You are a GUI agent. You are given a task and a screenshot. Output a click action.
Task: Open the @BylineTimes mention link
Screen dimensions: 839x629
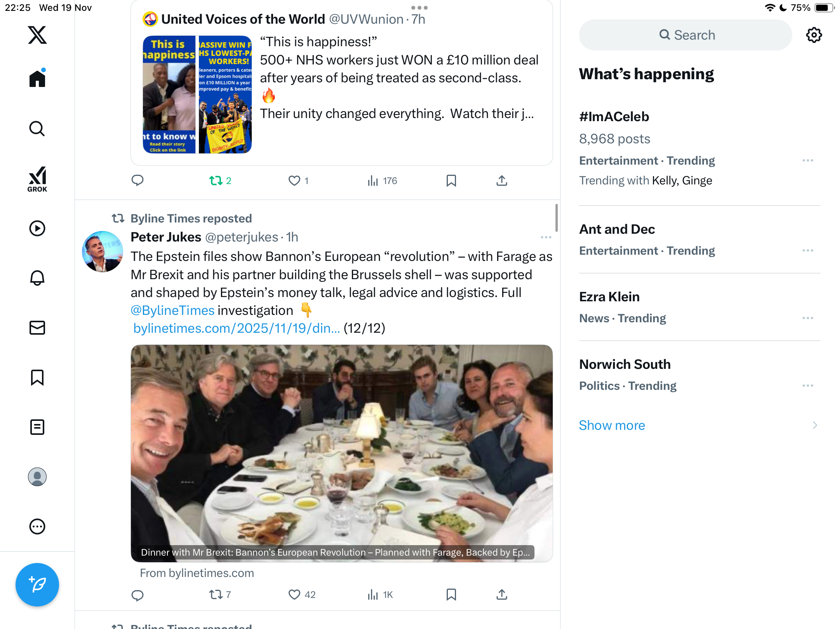172,311
